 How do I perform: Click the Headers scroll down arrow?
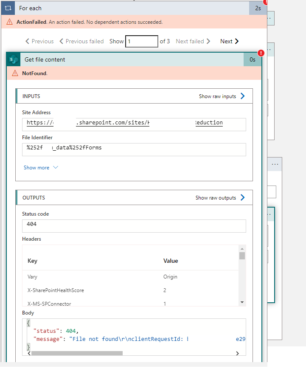click(242, 302)
